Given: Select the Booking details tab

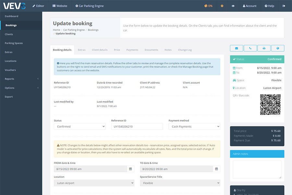Looking at the screenshot, I should tap(62, 50).
